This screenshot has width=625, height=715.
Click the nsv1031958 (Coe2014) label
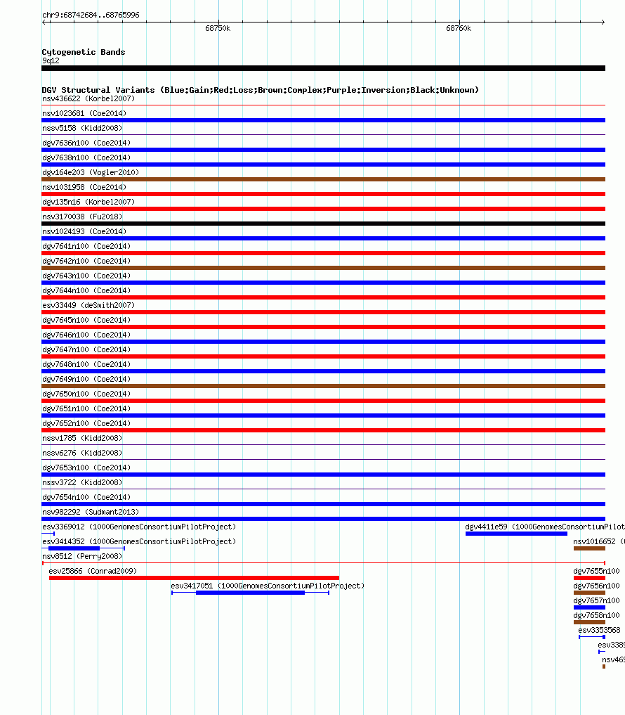pyautogui.click(x=84, y=187)
